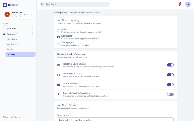Click the Interview Reminders label
Screen dimensions: 194x121
click(71, 74)
